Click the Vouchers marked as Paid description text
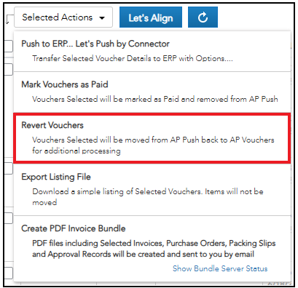This screenshot has width=298, height=288. 155,99
